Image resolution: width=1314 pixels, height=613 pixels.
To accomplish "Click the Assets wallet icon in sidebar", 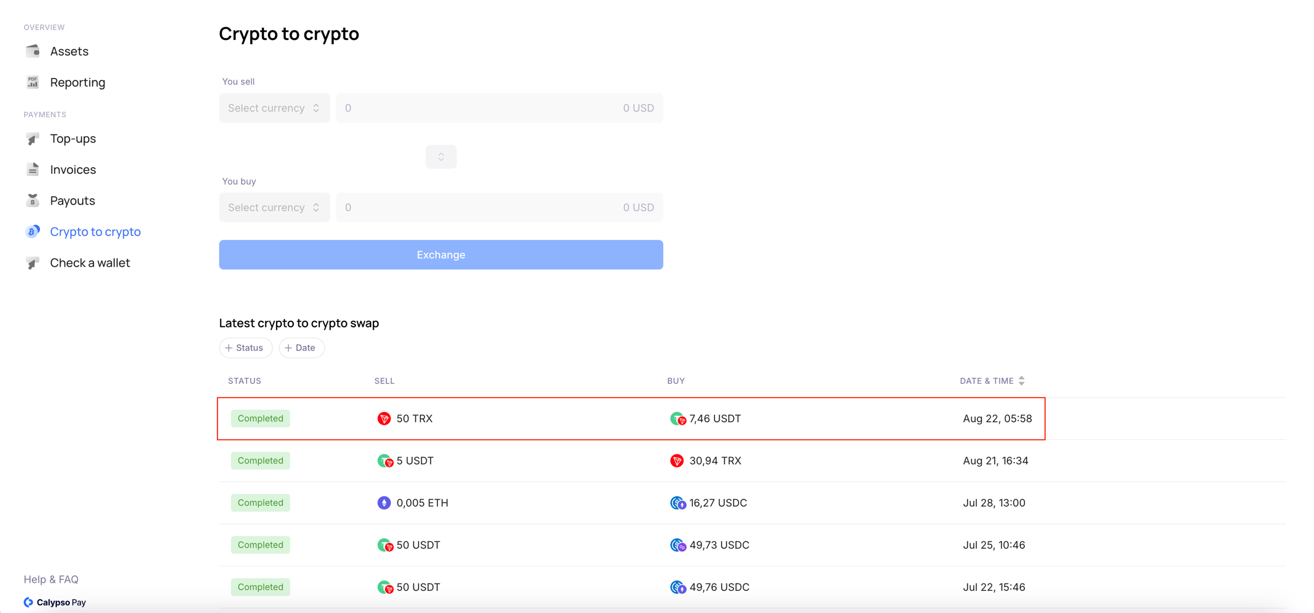I will coord(33,51).
